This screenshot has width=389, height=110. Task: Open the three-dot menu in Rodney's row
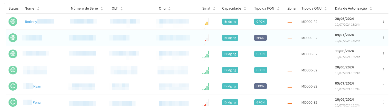point(383,21)
